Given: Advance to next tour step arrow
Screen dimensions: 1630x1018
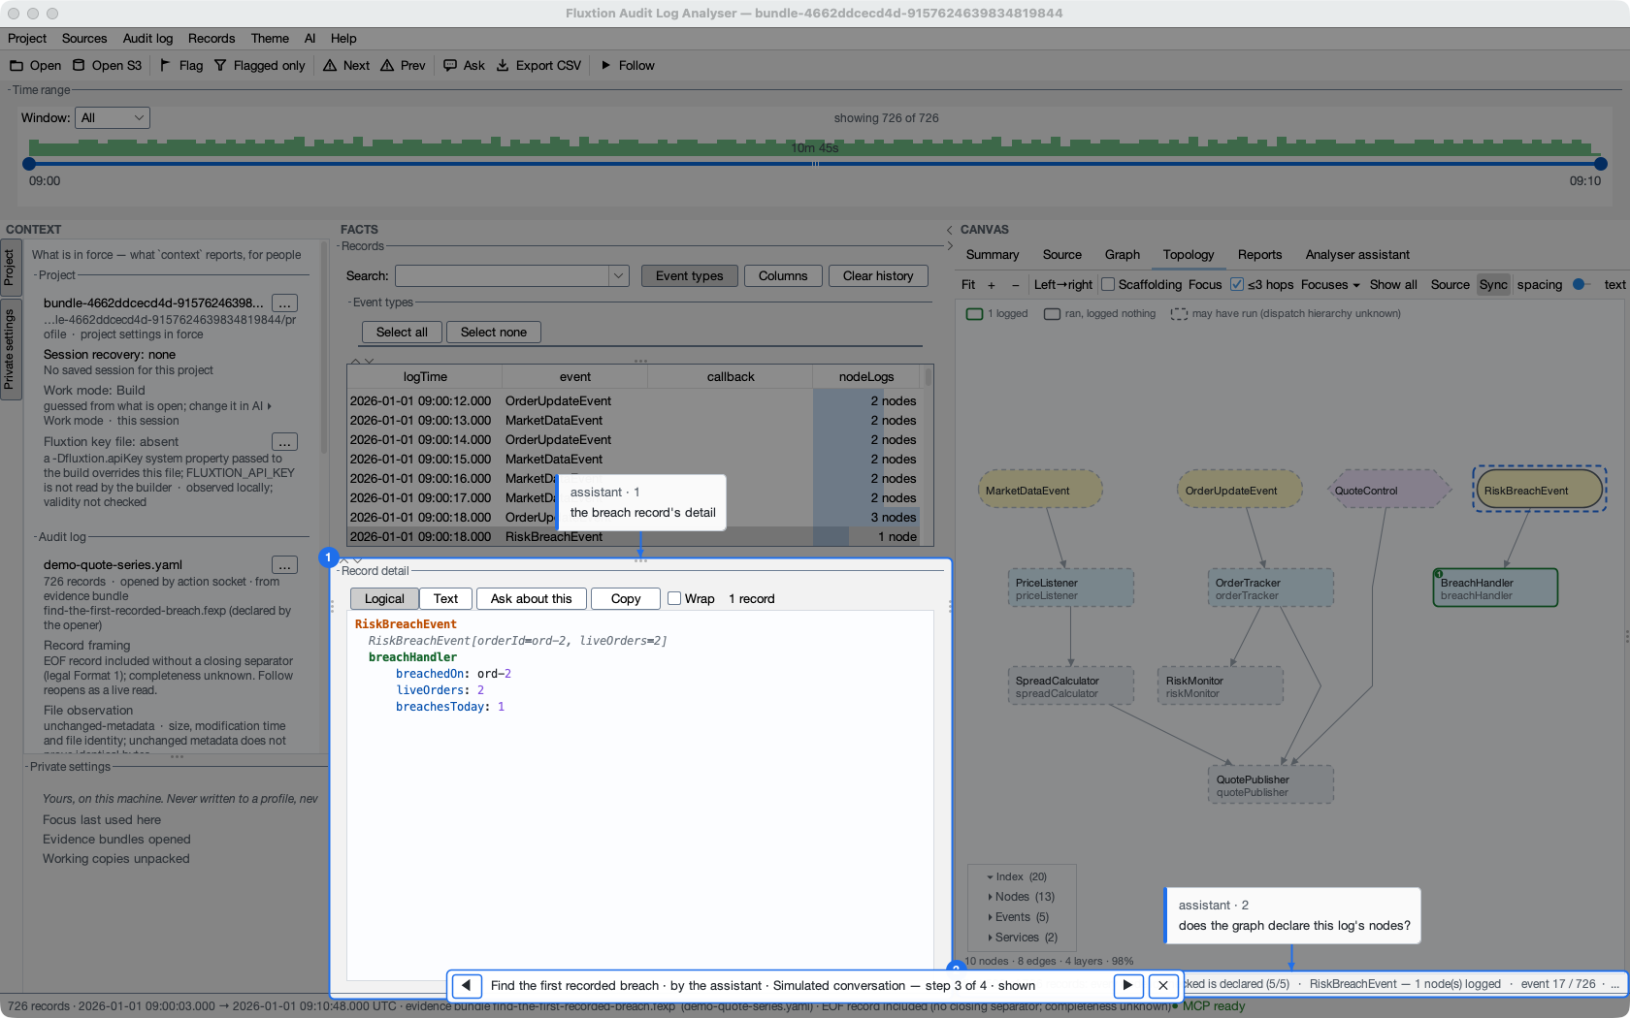Looking at the screenshot, I should (x=1127, y=985).
